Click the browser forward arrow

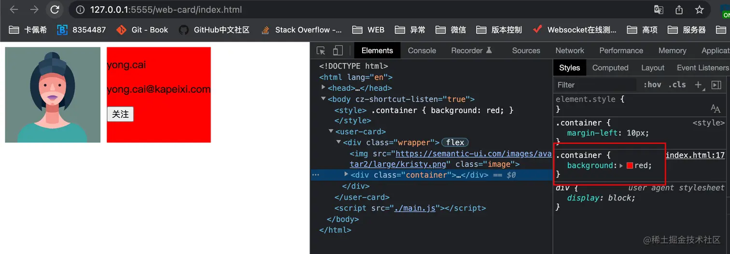[x=34, y=10]
